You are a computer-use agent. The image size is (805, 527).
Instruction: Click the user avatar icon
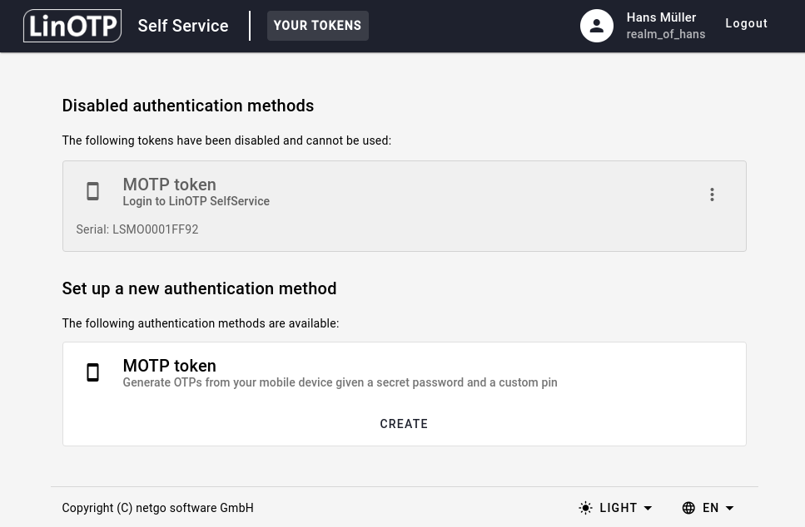[596, 26]
